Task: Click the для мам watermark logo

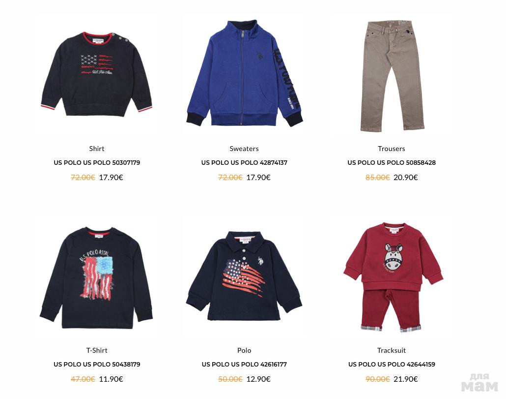Action: [479, 383]
